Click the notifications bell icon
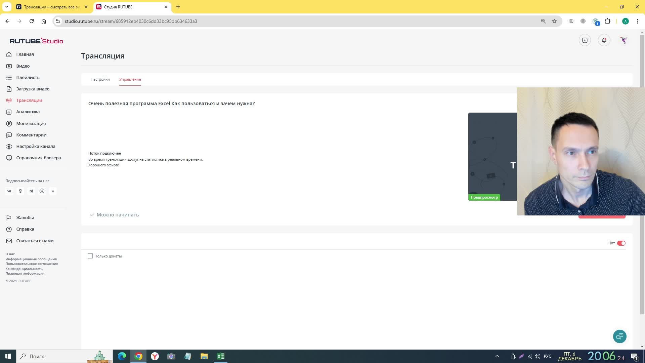Viewport: 645px width, 363px height. click(x=604, y=40)
